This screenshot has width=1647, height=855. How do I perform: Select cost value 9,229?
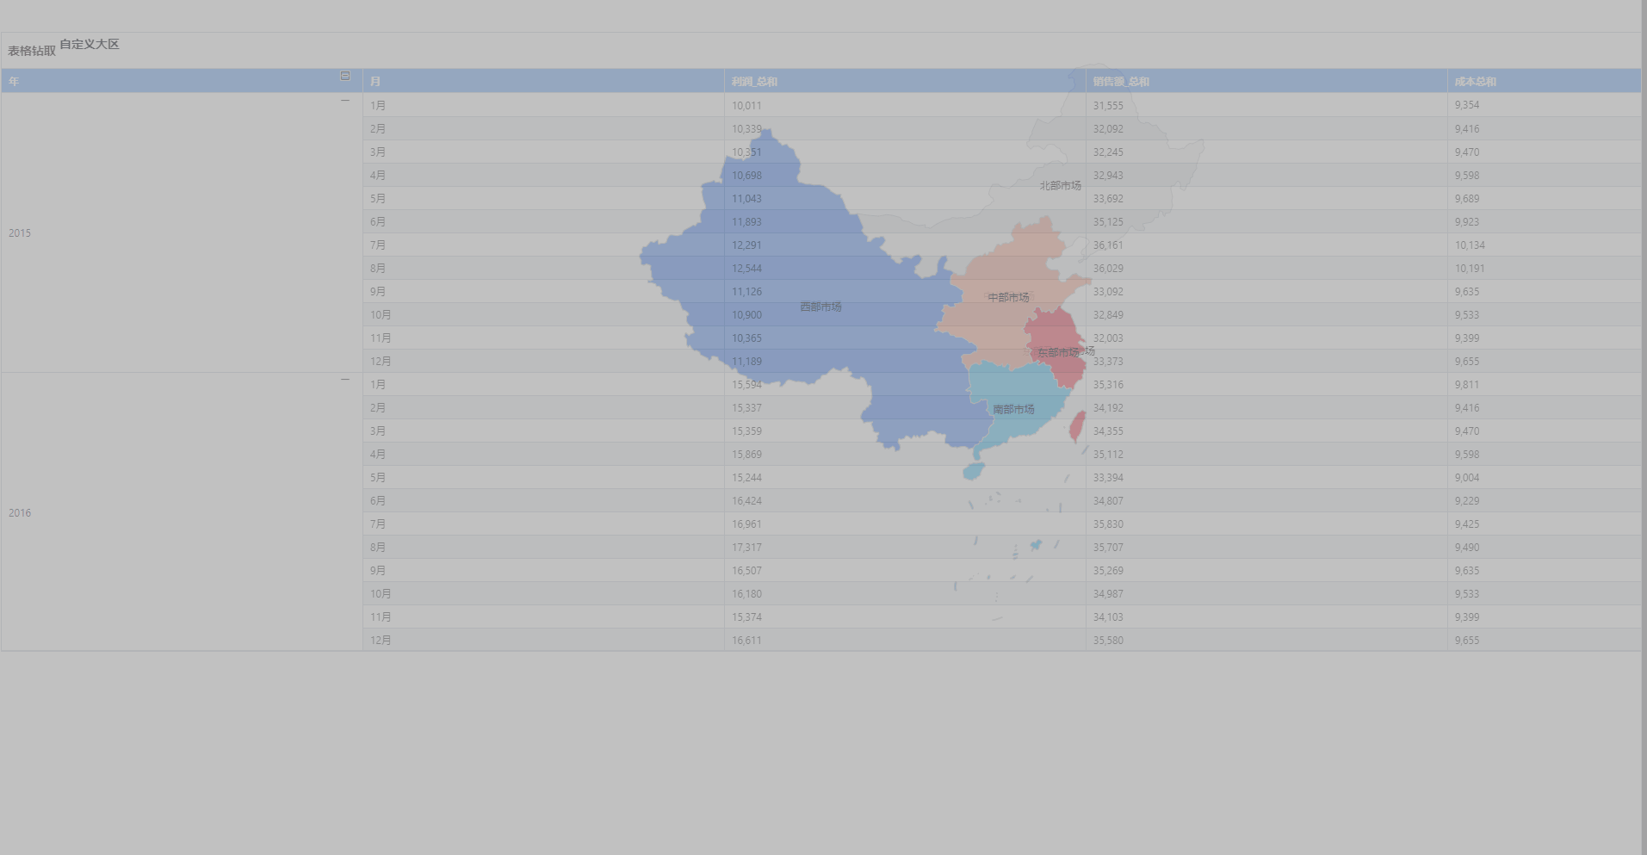coord(1467,501)
